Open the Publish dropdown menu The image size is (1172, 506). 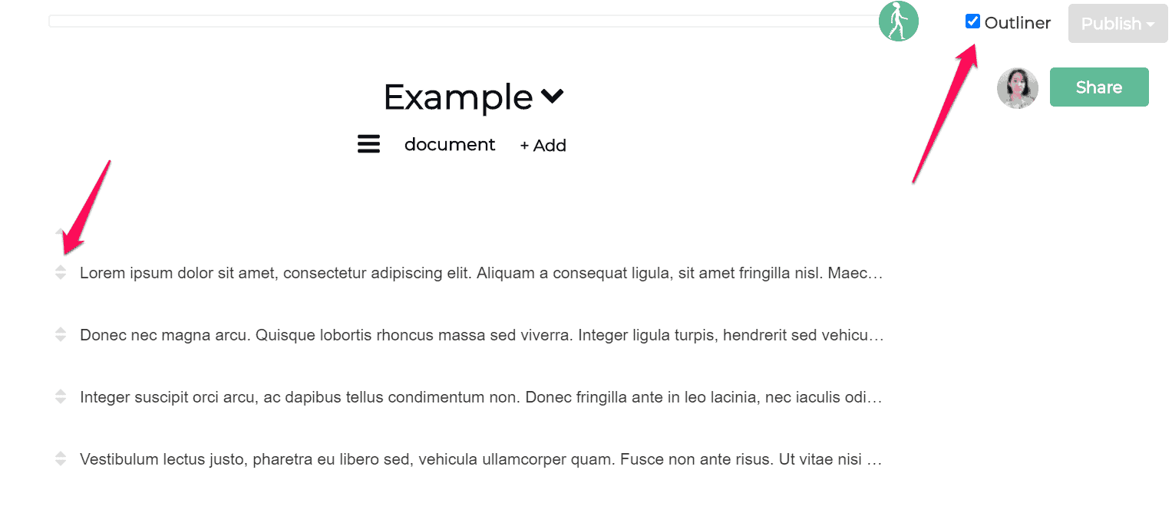coord(1118,24)
